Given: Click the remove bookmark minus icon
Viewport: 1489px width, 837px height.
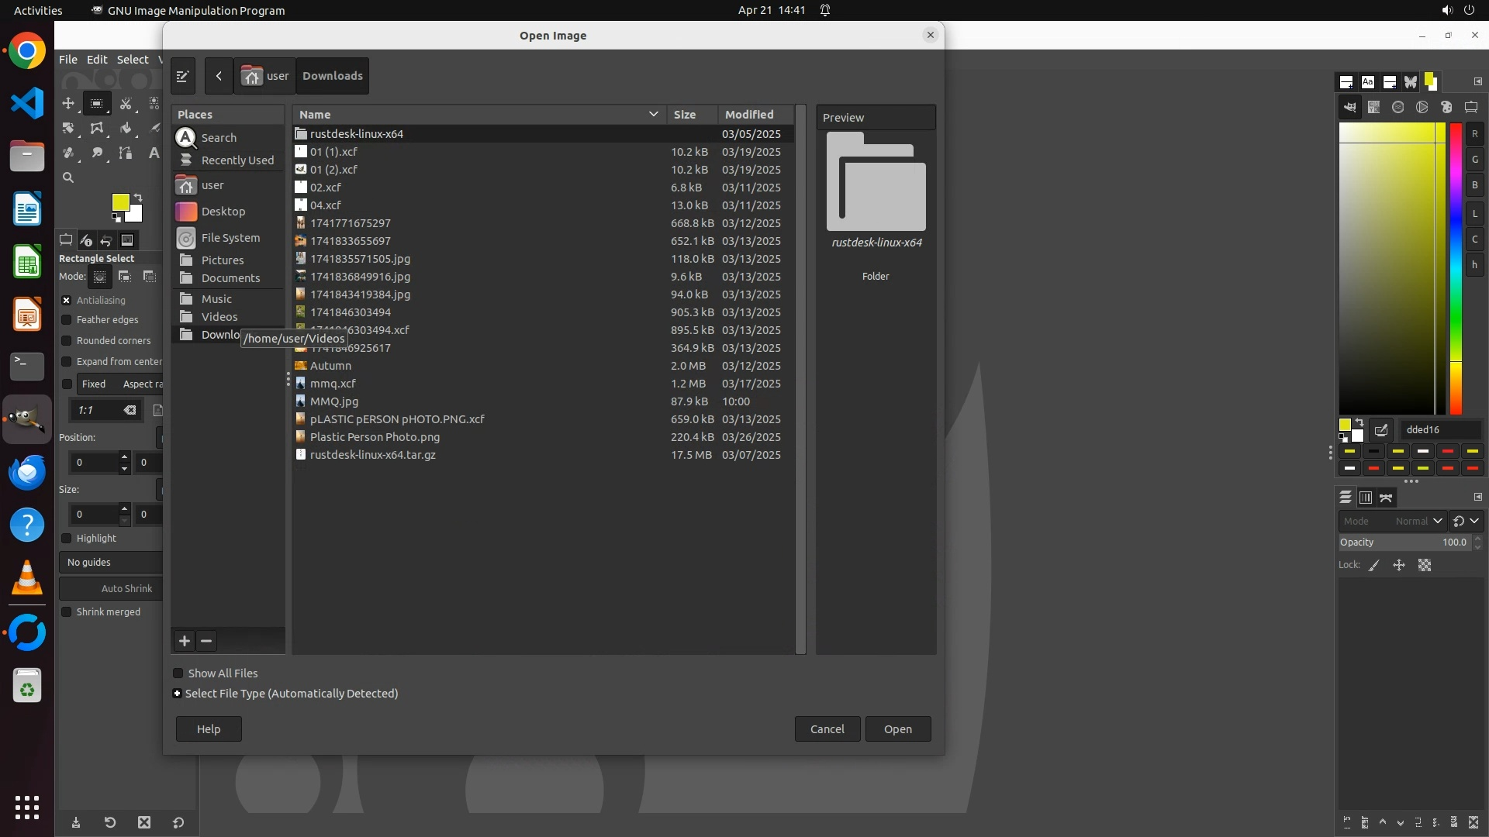Looking at the screenshot, I should (206, 641).
